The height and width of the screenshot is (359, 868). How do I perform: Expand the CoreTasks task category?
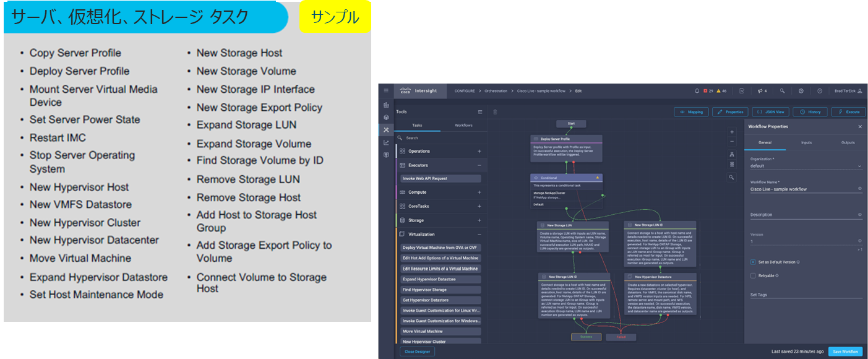tap(479, 206)
